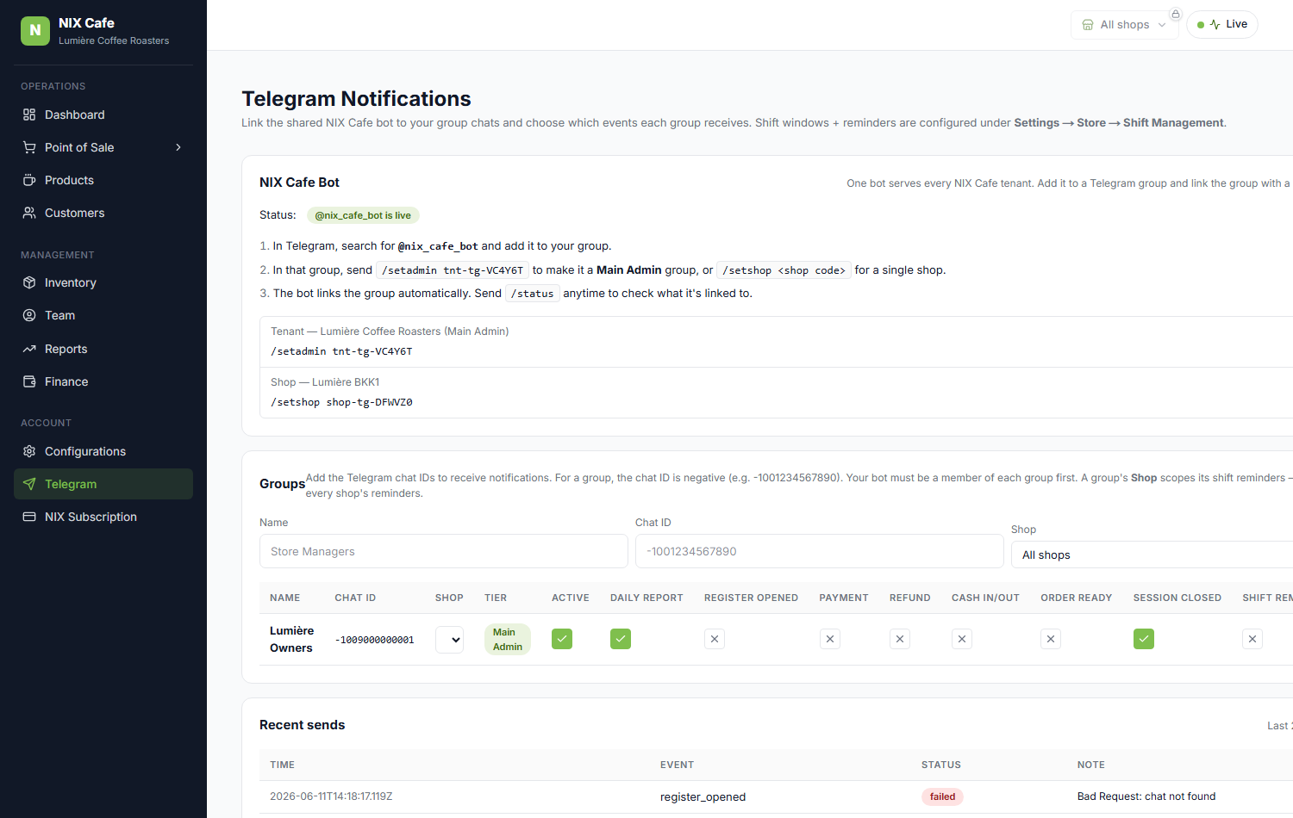Select the Telegram sidebar item
Image resolution: width=1293 pixels, height=818 pixels.
click(x=103, y=484)
